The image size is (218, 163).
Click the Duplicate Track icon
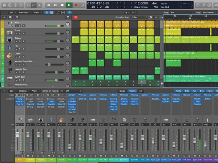[x=11, y=17]
